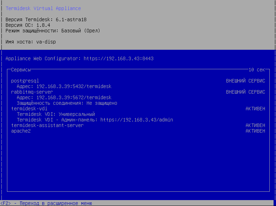Screen dimensions: 276x206
Task: Click АКТИВЕН status beside apache2
Action: point(255,131)
